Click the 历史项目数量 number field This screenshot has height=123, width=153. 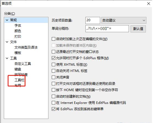click(93, 20)
